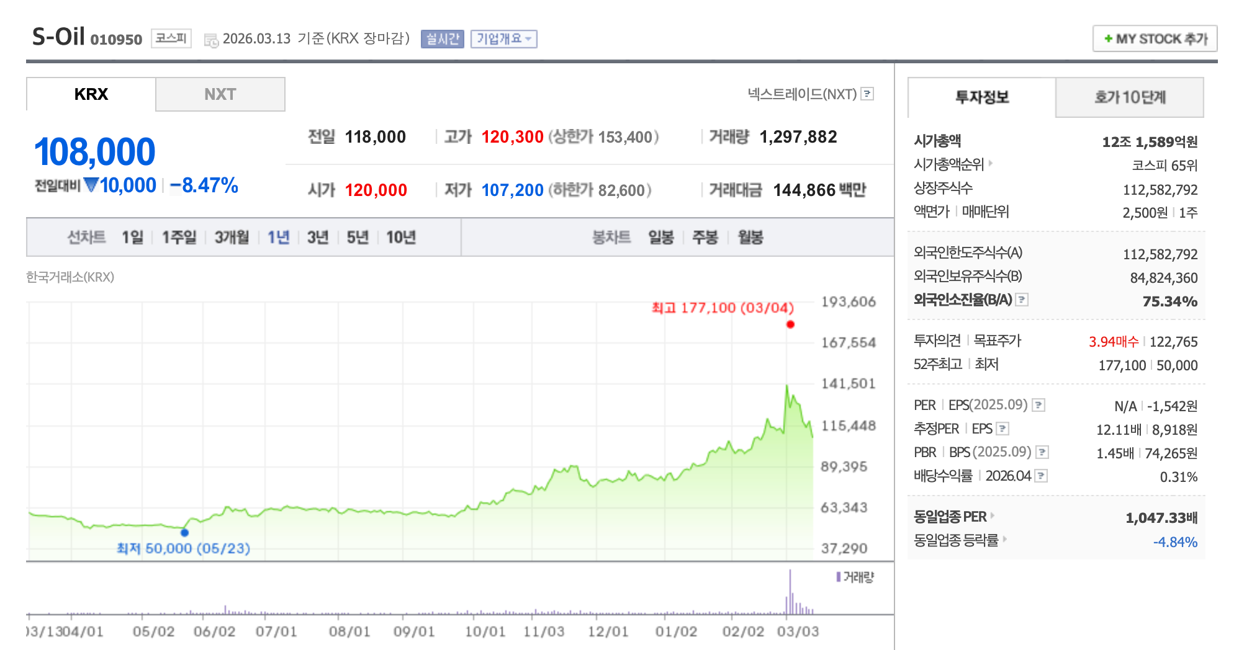Click the 외국인소진율 value 75.34%
This screenshot has width=1239, height=650.
click(x=1170, y=301)
